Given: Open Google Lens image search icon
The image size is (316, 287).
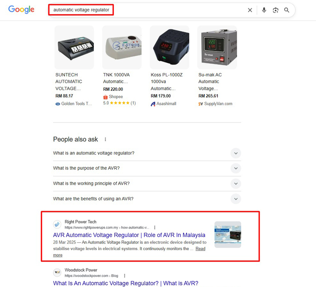Looking at the screenshot, I should pyautogui.click(x=276, y=10).
